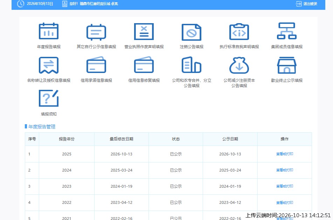This screenshot has height=220, width=333.
Task: Select report year cell 2024
Action: [67, 170]
